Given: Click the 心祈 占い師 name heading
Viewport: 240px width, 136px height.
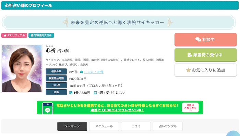Looking at the screenshot, I should (58, 51).
